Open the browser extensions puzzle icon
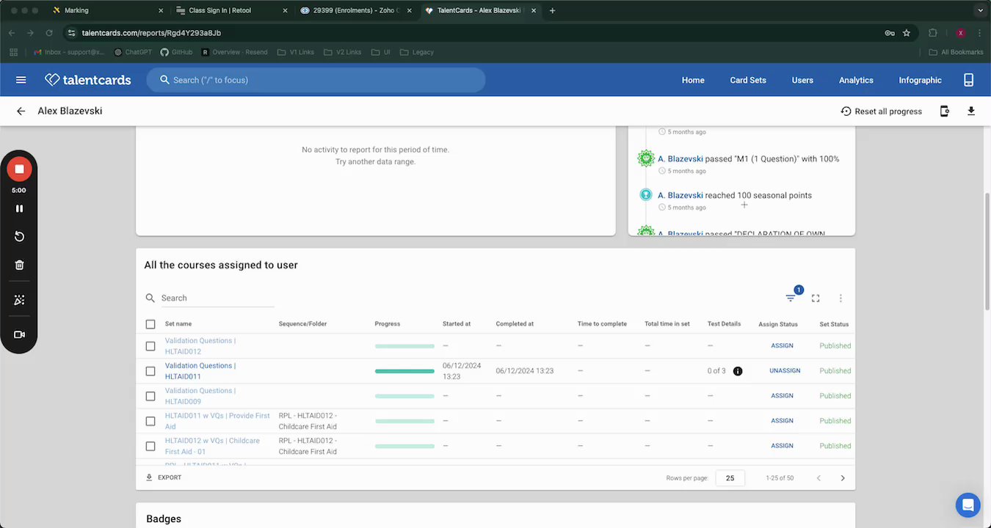The height and width of the screenshot is (528, 991). pos(933,33)
